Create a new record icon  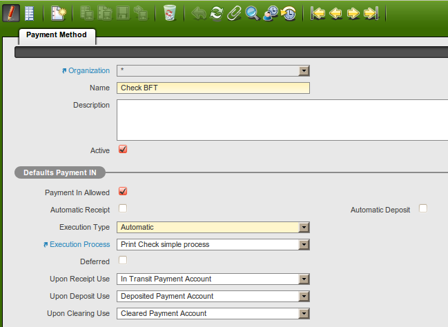coord(58,13)
